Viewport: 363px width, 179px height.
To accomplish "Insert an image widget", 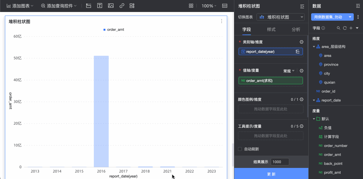I will [111, 6].
